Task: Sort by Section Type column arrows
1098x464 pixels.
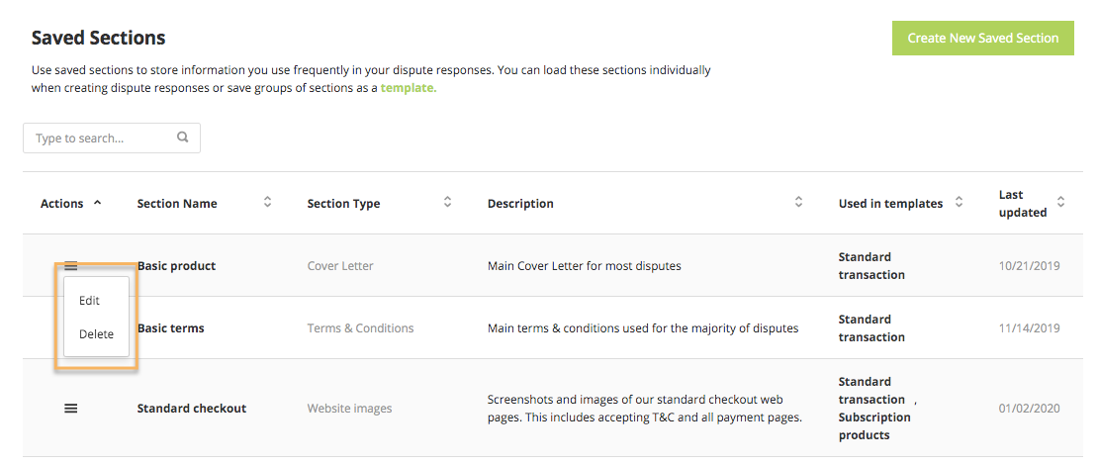Action: coord(447,203)
